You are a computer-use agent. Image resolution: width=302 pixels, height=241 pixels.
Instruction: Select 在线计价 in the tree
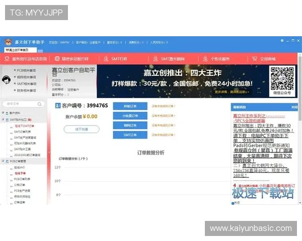coord(20,168)
